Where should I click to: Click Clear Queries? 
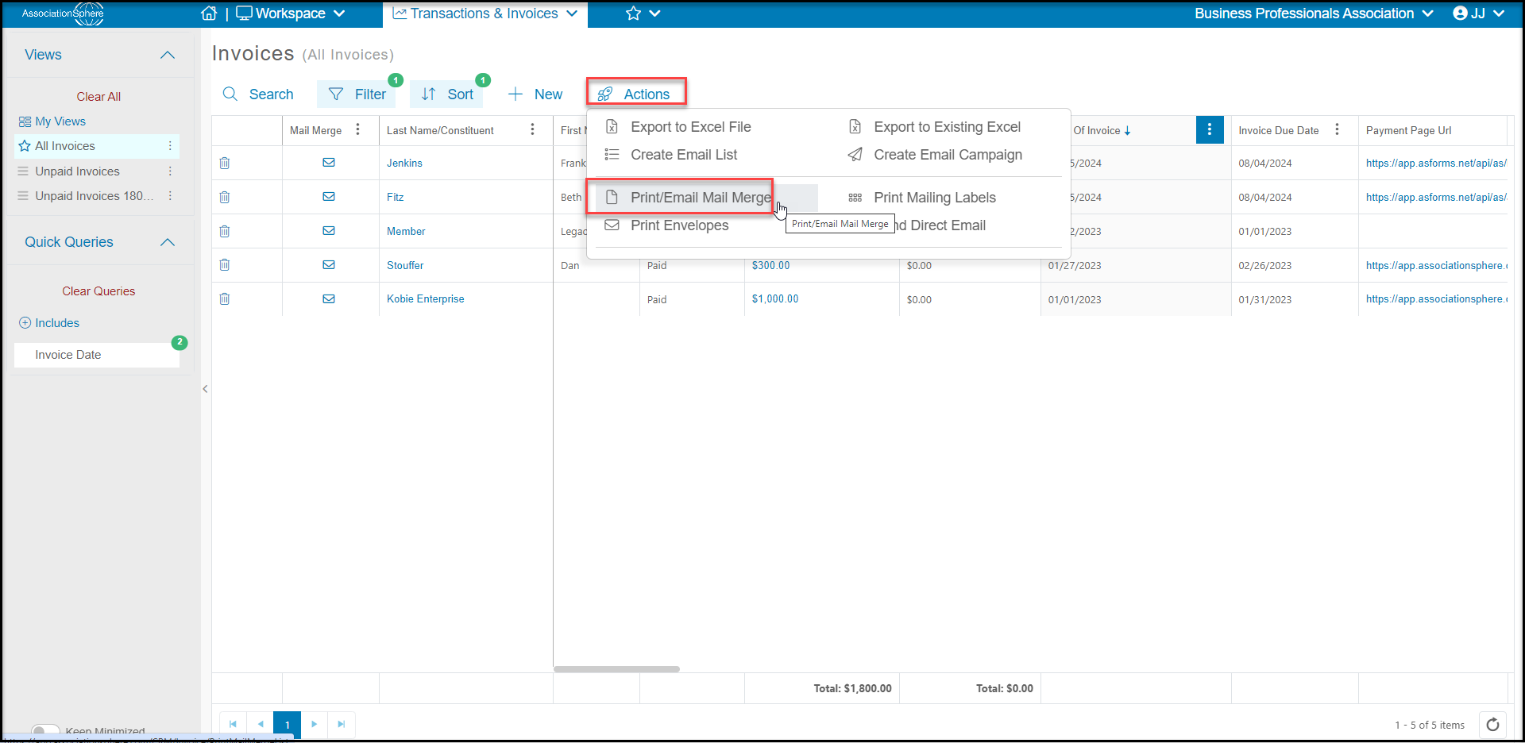[x=98, y=291]
